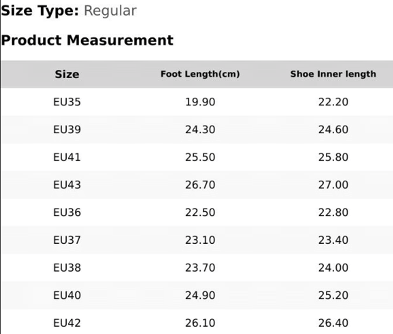Select the EU38 size cell
Image resolution: width=393 pixels, height=334 pixels.
coord(67,268)
